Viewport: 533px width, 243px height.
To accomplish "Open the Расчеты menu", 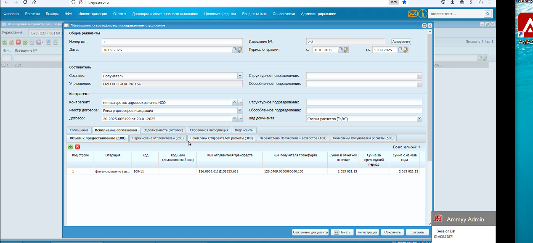I will (x=32, y=14).
